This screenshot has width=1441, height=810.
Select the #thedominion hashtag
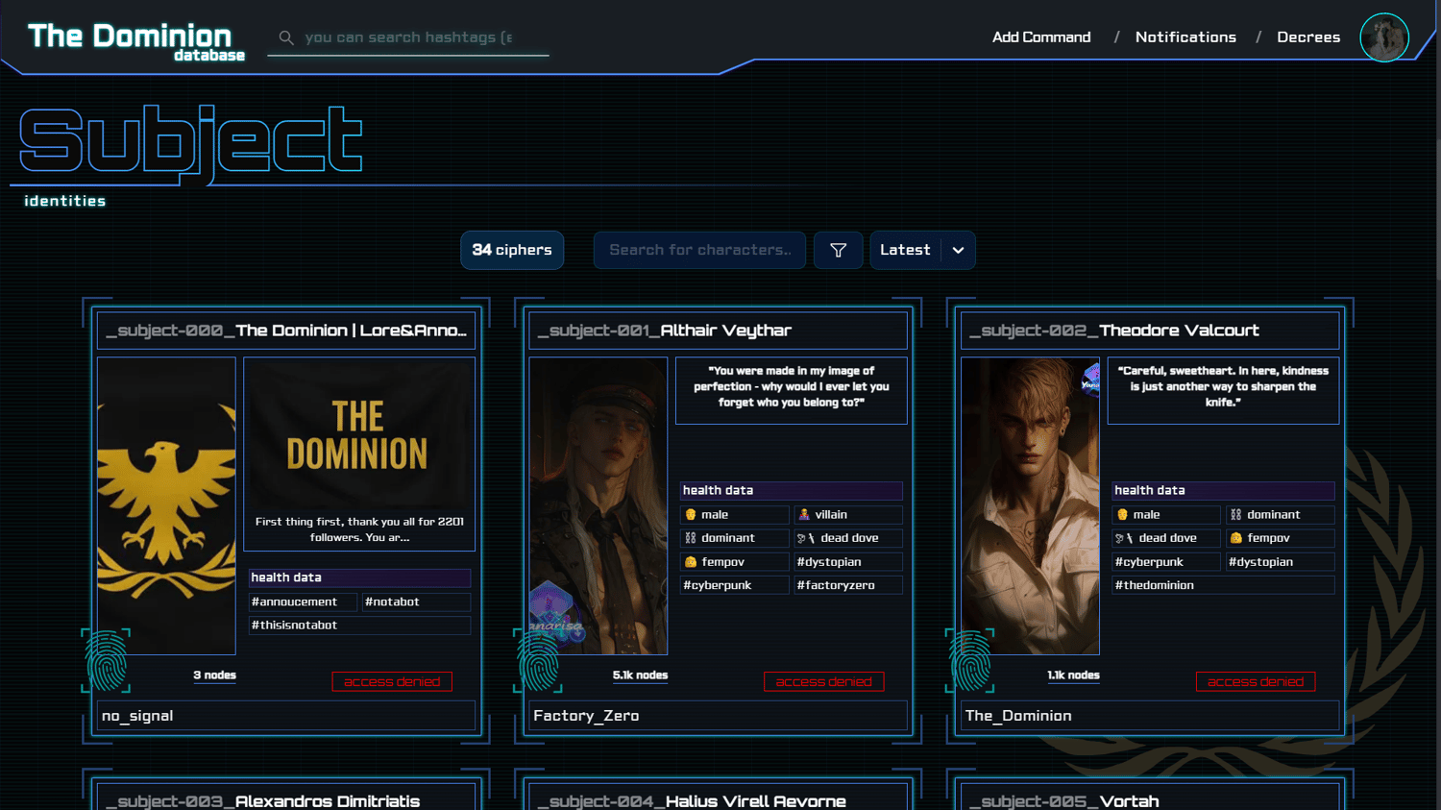click(1223, 585)
